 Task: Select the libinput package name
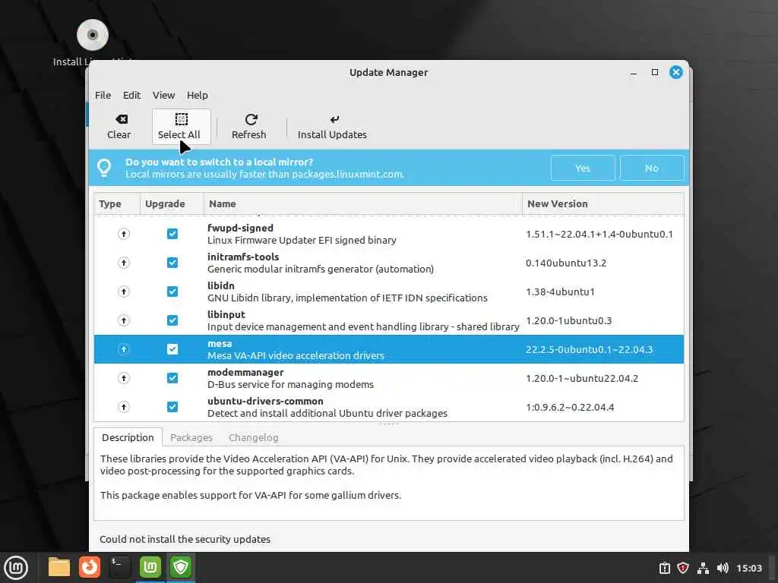(226, 314)
